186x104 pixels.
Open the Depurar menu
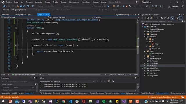(x=47, y=2)
